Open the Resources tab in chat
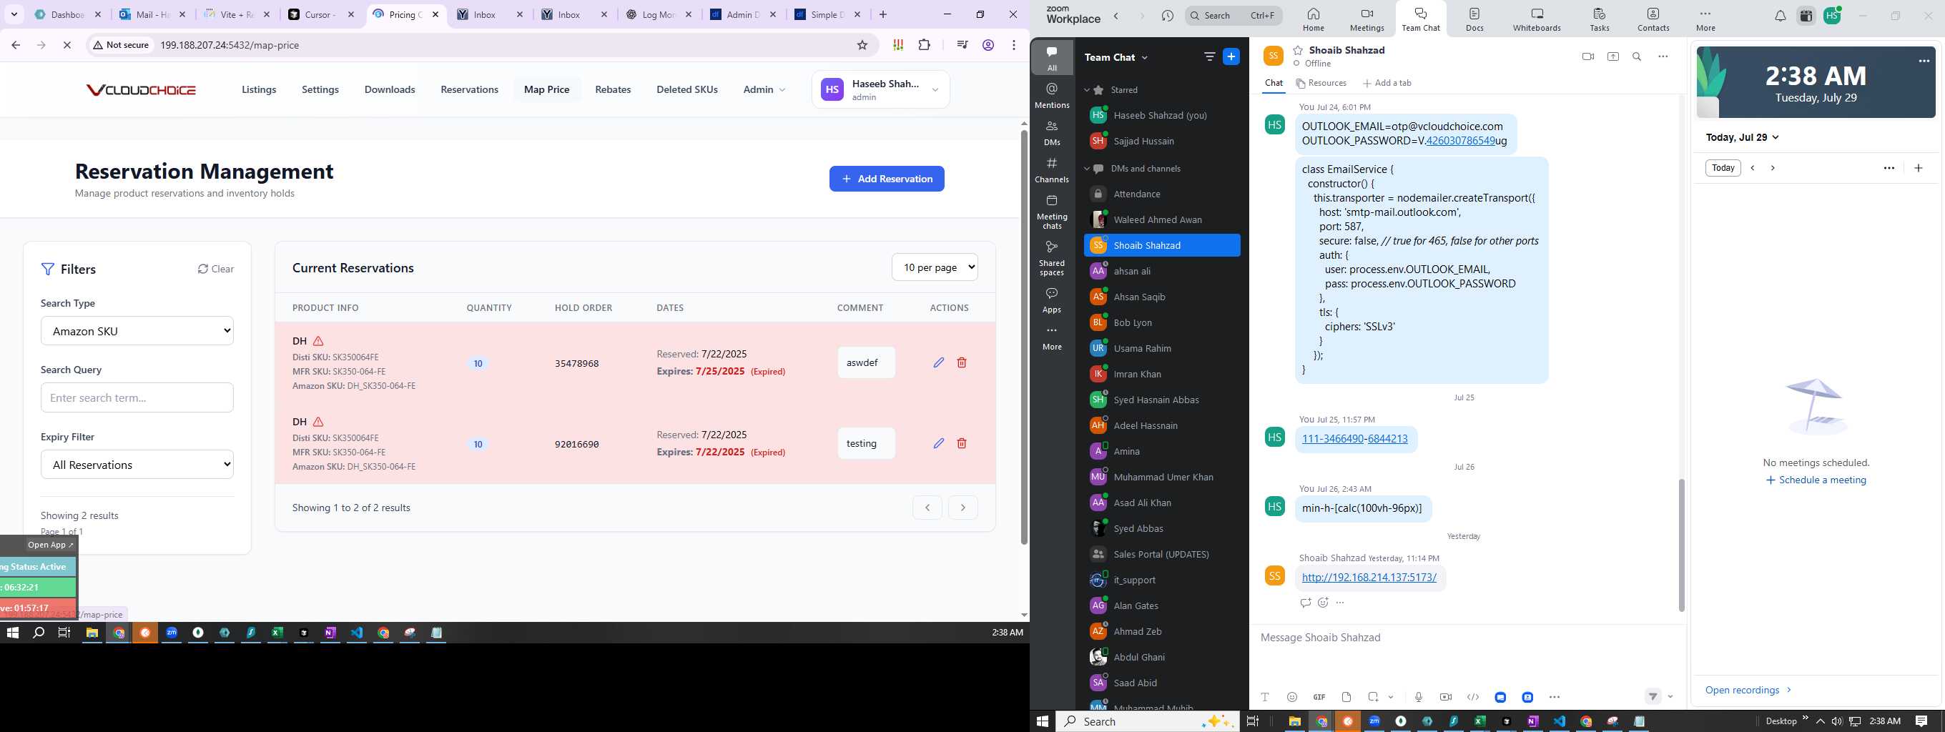This screenshot has height=732, width=1945. (1321, 83)
